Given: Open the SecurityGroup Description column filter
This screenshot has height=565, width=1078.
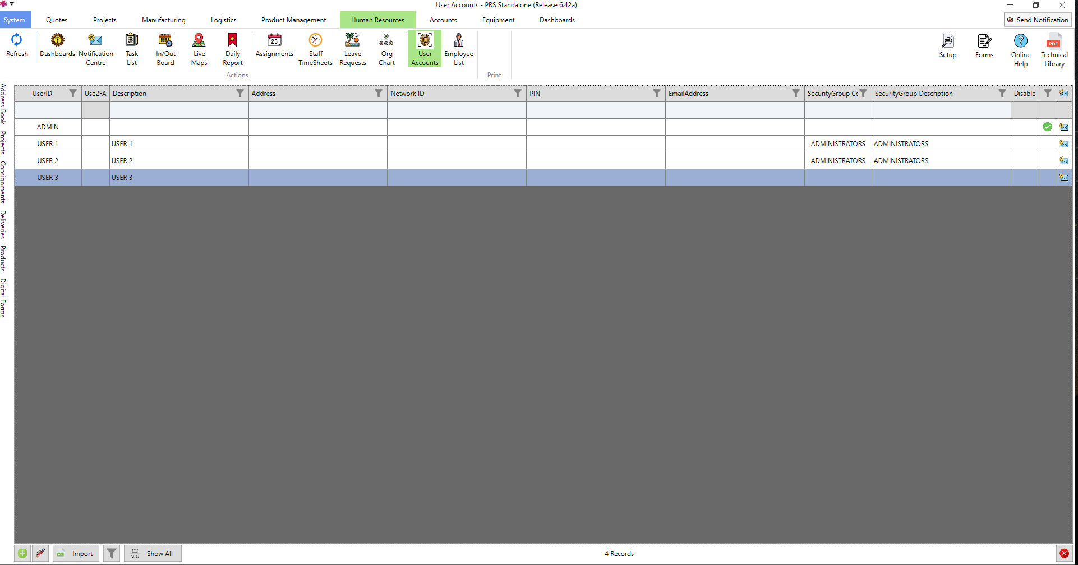Looking at the screenshot, I should pos(1002,94).
